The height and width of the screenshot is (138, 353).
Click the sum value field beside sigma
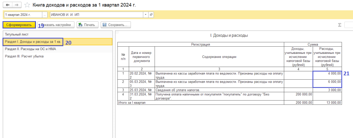pyautogui.click(x=349, y=25)
